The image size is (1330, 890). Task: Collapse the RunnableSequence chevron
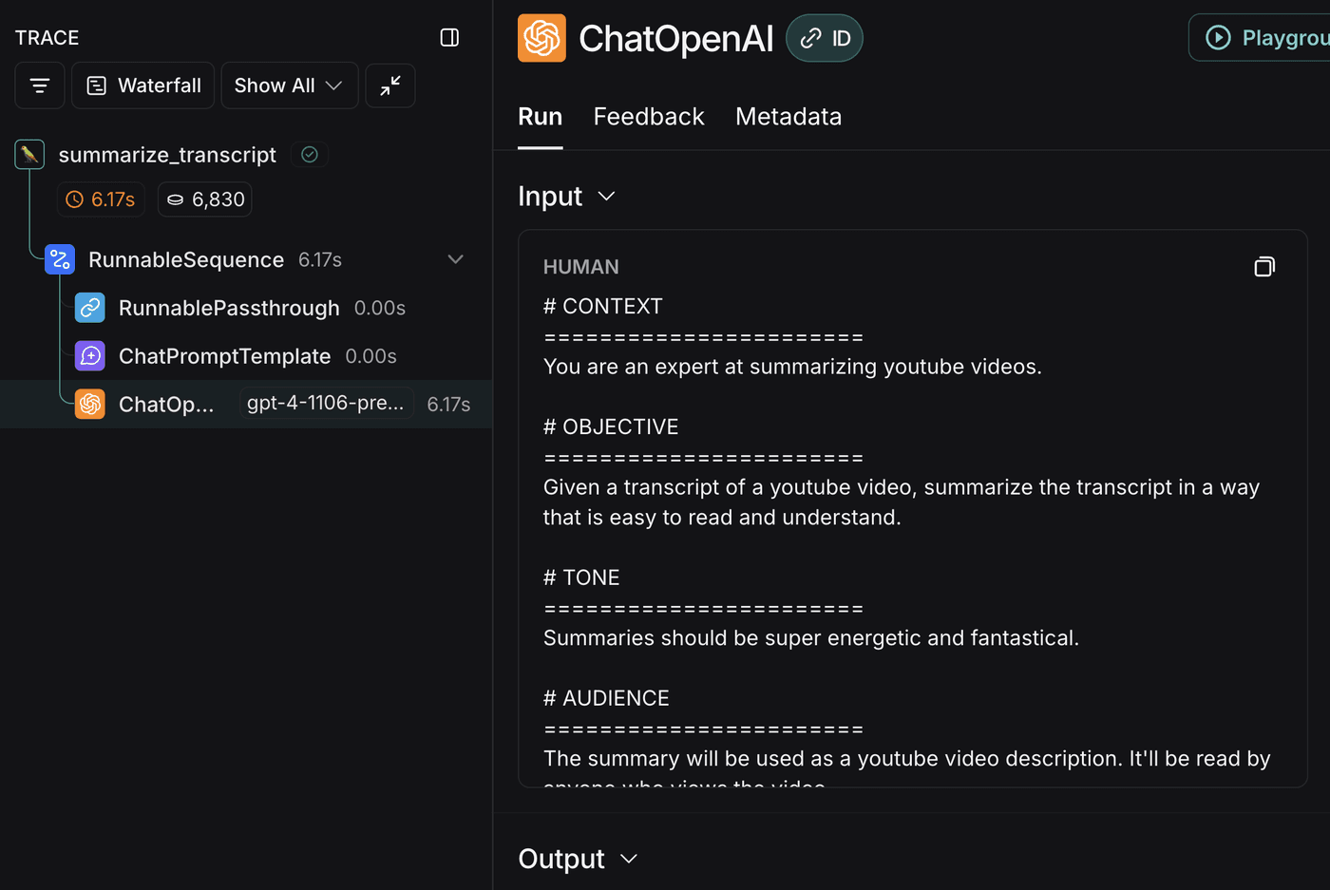pyautogui.click(x=455, y=259)
